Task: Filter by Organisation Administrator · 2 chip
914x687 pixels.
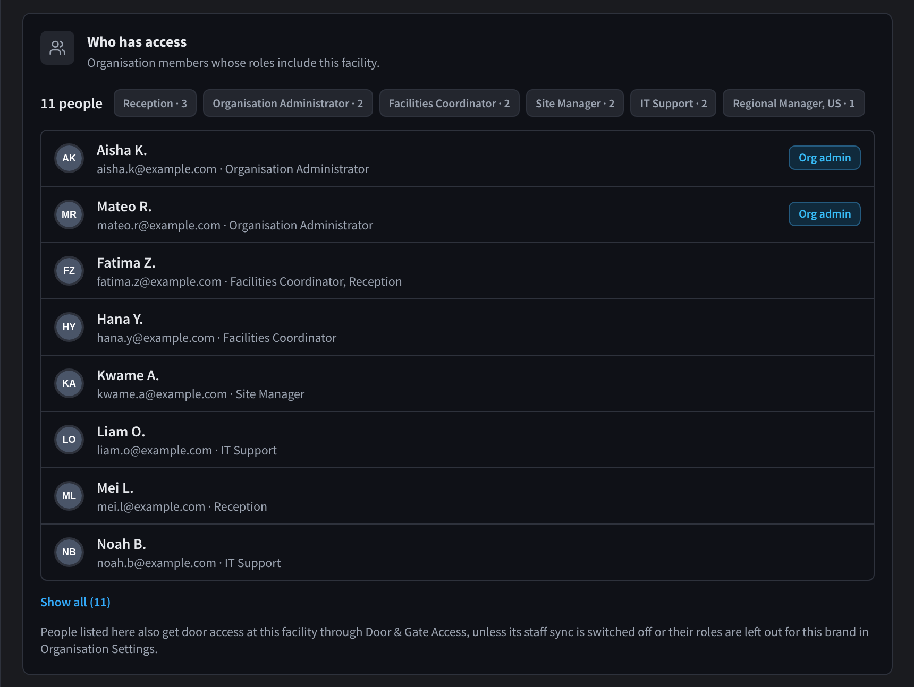Action: (x=288, y=103)
